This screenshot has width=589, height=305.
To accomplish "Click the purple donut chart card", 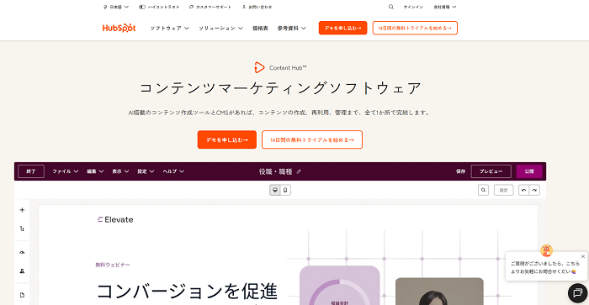I will [340, 286].
